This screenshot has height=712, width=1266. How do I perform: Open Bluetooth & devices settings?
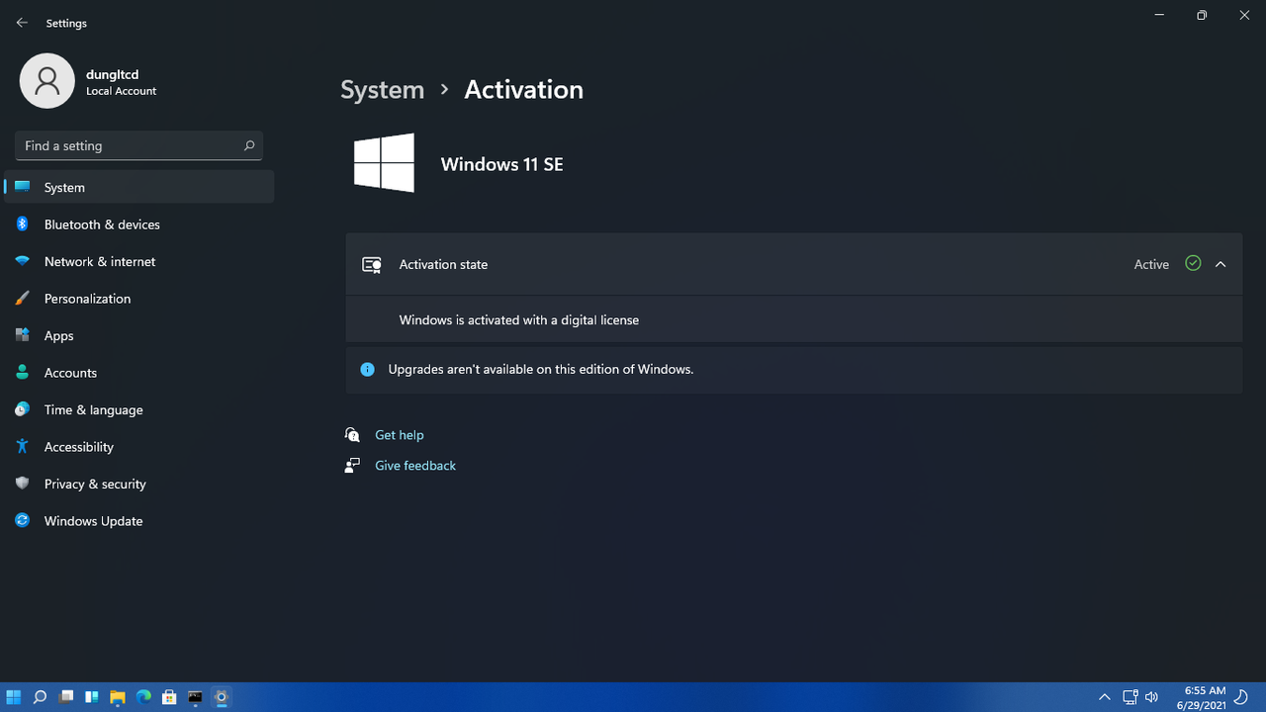tap(139, 224)
